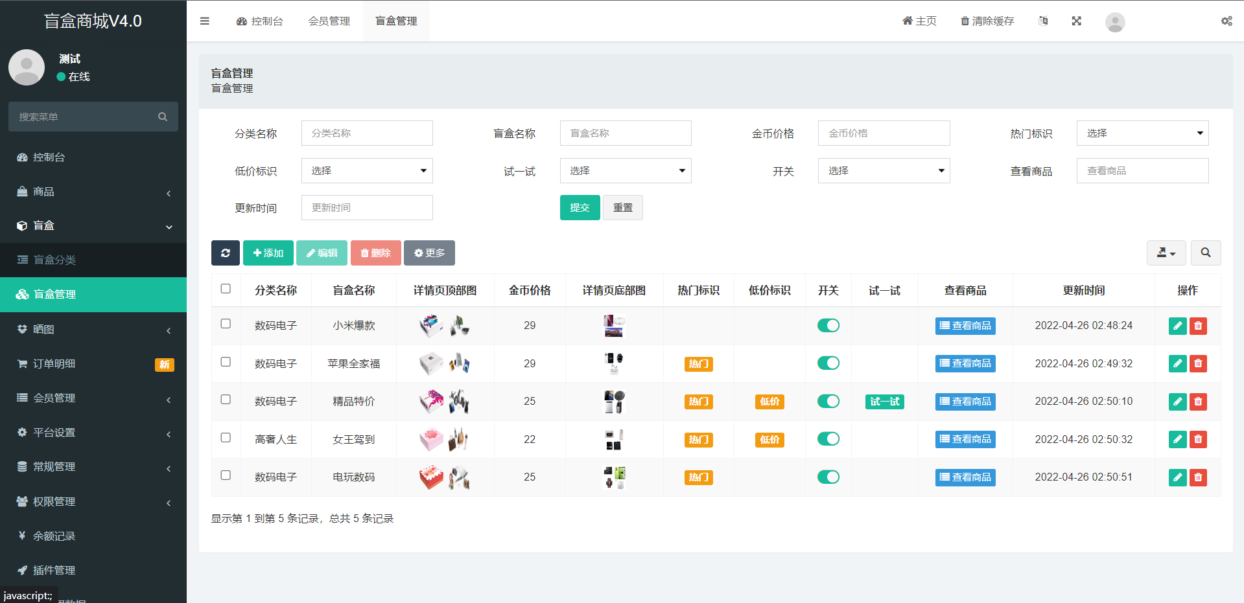Check the row checkbox for 精品特价

click(x=225, y=400)
